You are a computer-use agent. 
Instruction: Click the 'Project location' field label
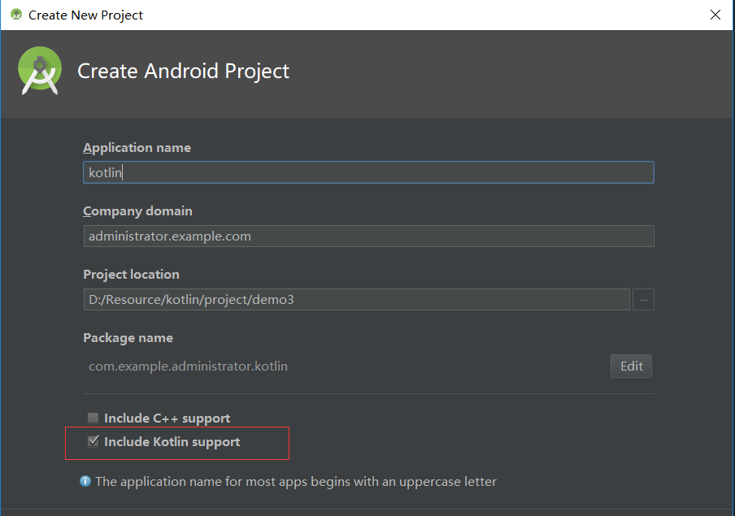[x=131, y=274]
